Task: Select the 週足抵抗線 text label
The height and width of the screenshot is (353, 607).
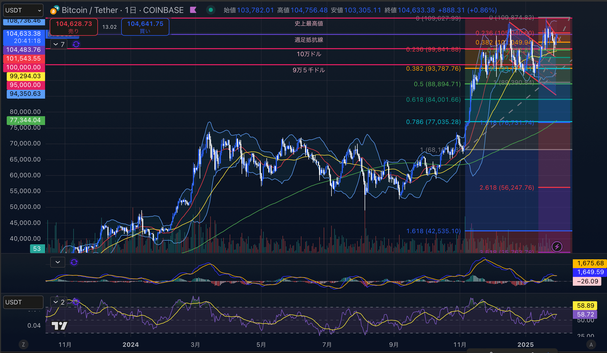Action: (x=309, y=40)
